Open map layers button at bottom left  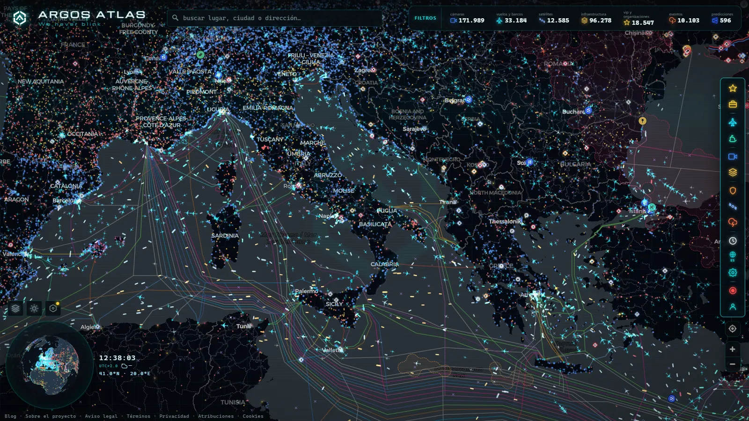pos(15,308)
